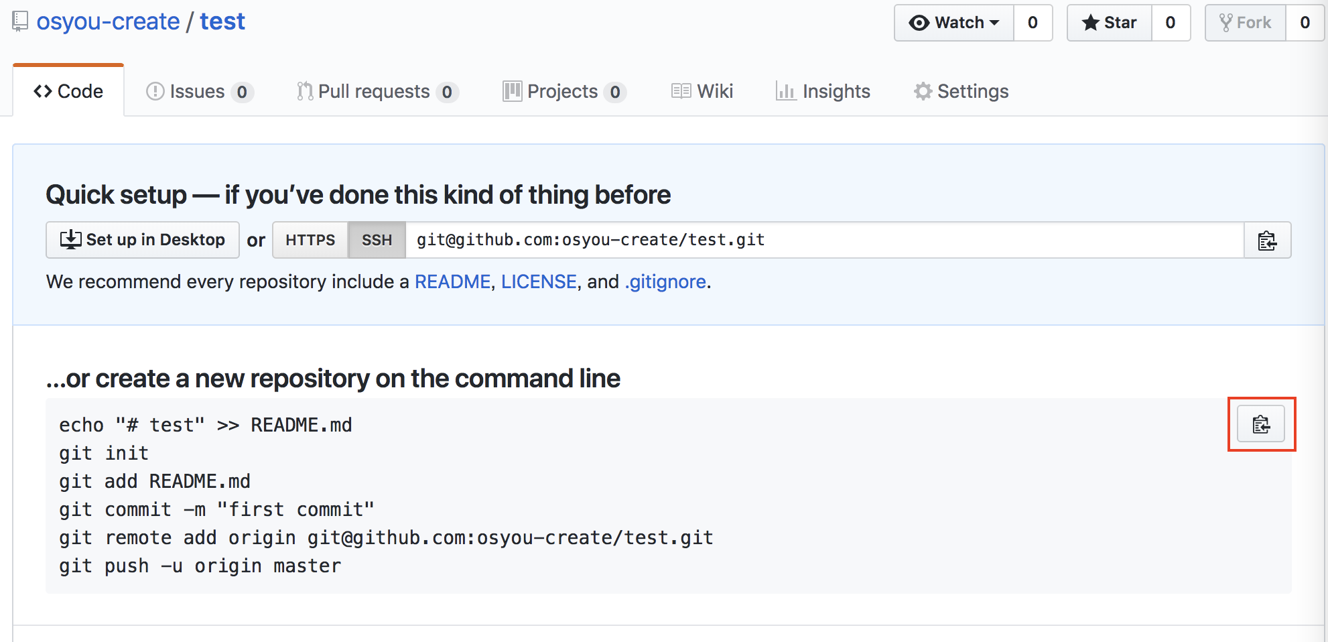Click the 'git push -u origin master' line
The width and height of the screenshot is (1328, 642).
point(200,566)
